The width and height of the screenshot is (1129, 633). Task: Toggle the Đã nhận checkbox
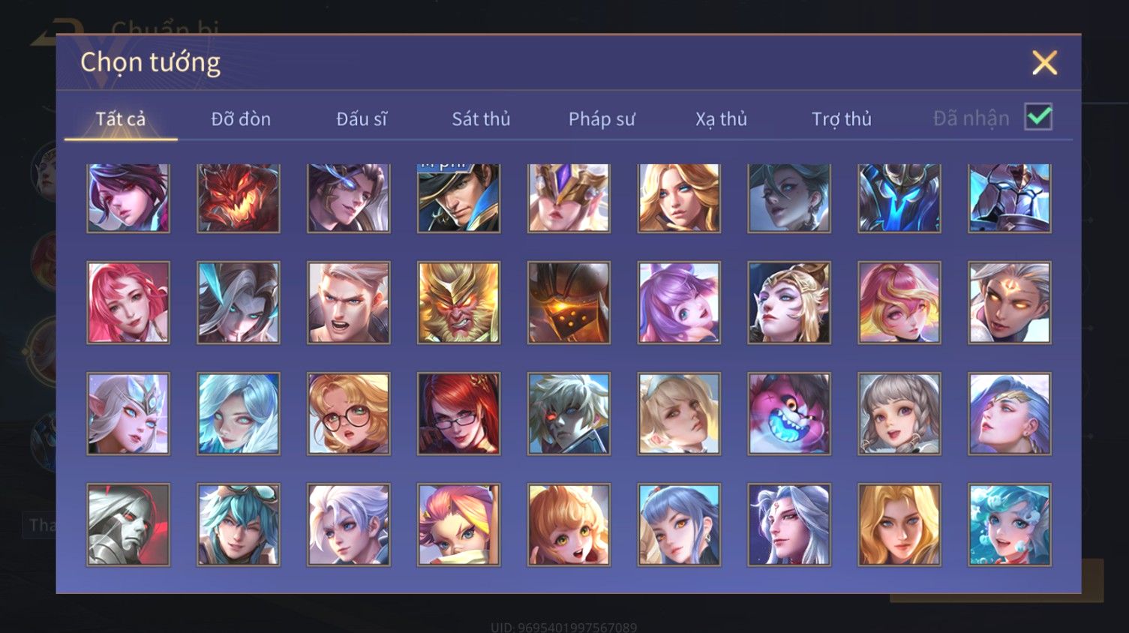pyautogui.click(x=1038, y=117)
